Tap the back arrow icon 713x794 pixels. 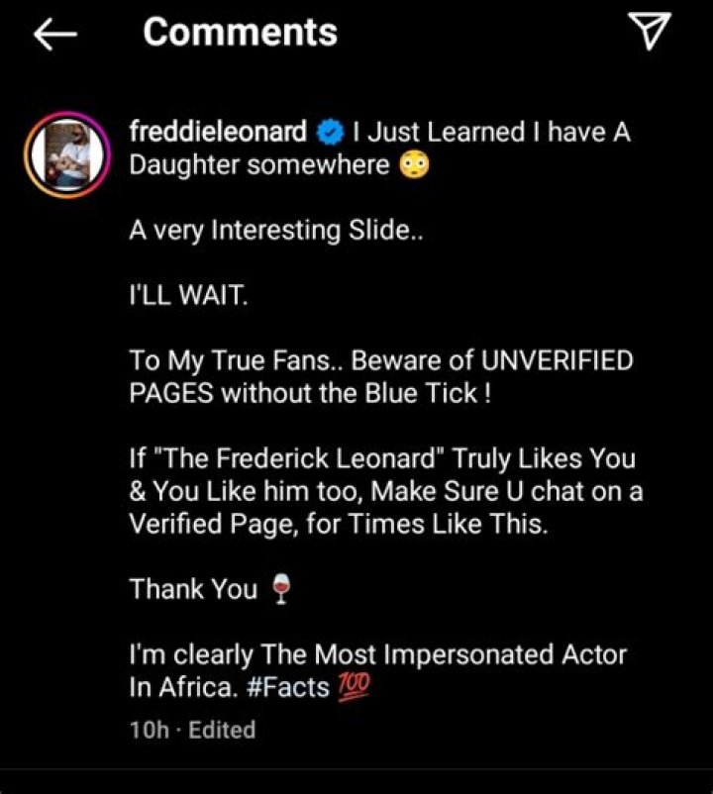click(55, 35)
